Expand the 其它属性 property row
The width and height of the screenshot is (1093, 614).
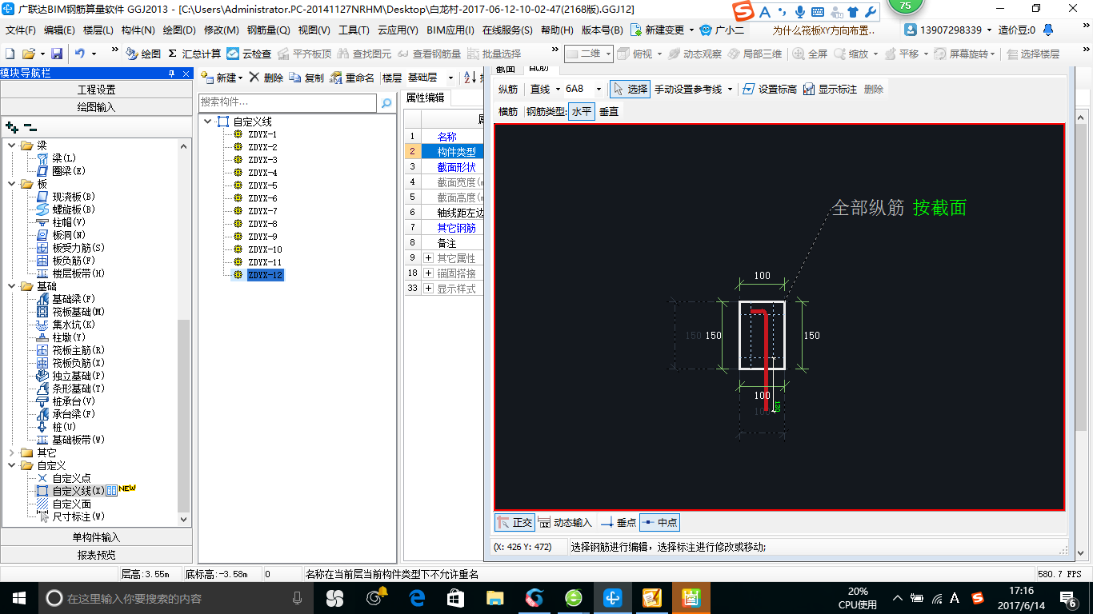(x=429, y=258)
